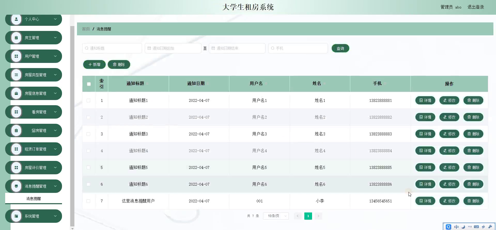This screenshot has height=230, width=496.
Task: Check the checkbox for row 通知标题6
Action: click(88, 184)
